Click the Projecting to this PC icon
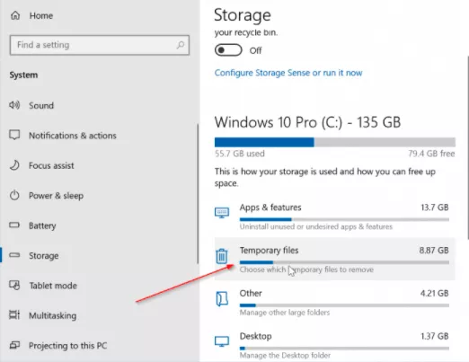Viewport: 469px width, 362px height. tap(14, 345)
